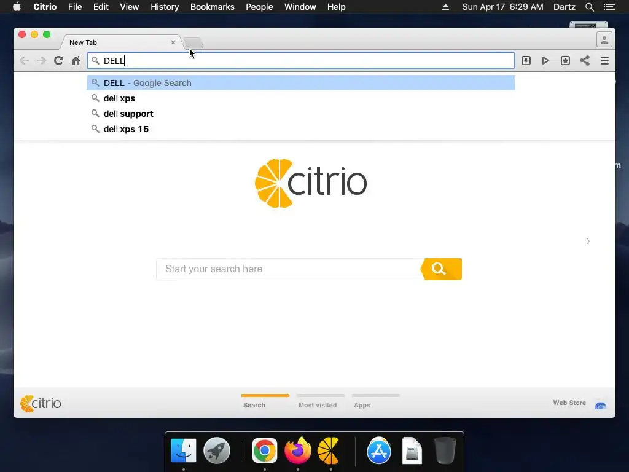The width and height of the screenshot is (629, 472).
Task: Reload the current page
Action: pos(58,61)
